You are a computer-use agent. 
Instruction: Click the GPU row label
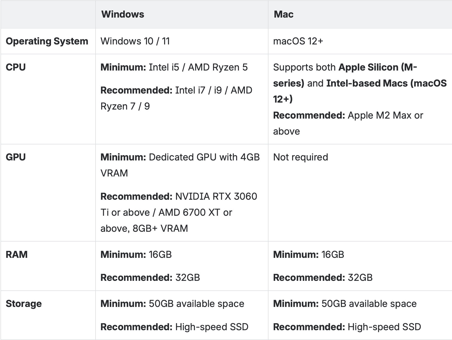click(16, 157)
